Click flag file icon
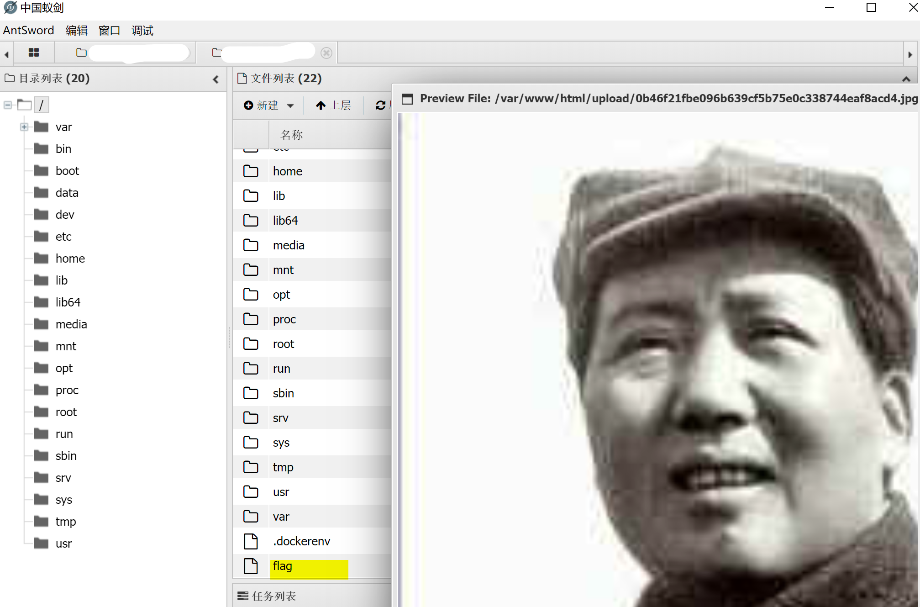The height and width of the screenshot is (607, 920). [251, 566]
